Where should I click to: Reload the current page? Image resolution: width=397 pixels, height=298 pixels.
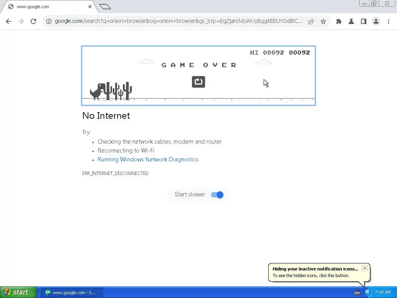pos(33,21)
